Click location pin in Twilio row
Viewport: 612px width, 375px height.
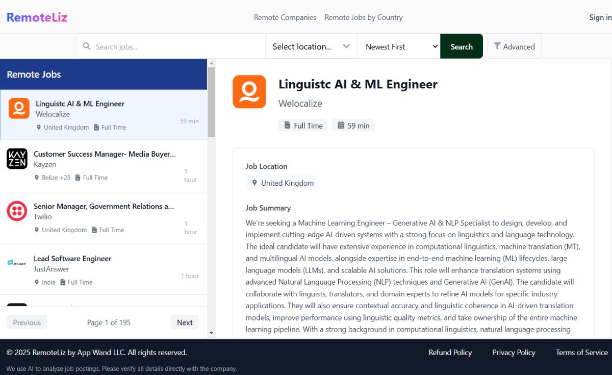(x=37, y=230)
